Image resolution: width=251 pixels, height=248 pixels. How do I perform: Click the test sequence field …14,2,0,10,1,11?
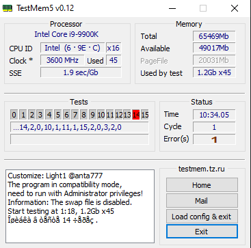[x=79, y=127]
